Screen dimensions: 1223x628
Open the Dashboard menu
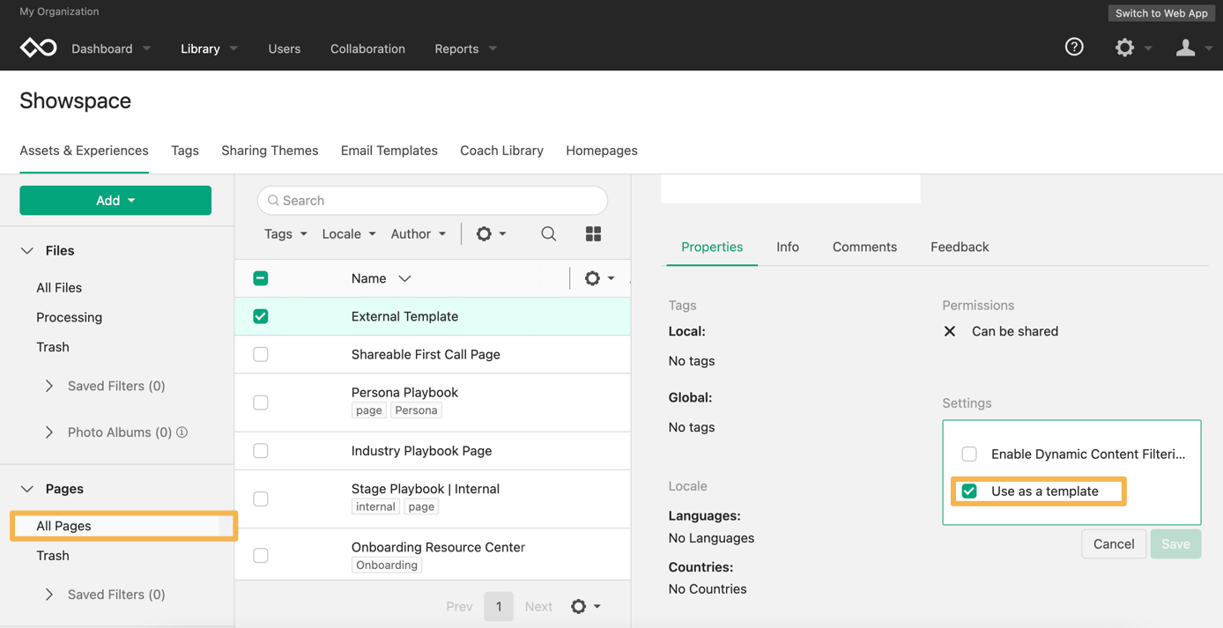(x=111, y=48)
